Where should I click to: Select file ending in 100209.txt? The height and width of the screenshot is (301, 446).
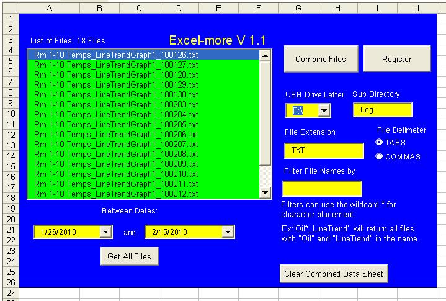click(143, 164)
